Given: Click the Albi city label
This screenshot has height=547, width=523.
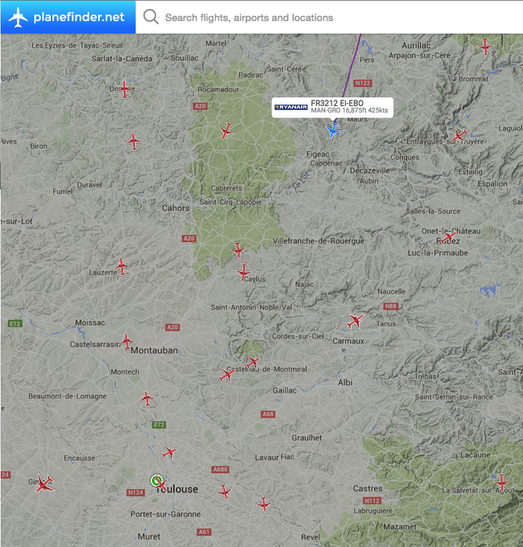Looking at the screenshot, I should point(345,383).
